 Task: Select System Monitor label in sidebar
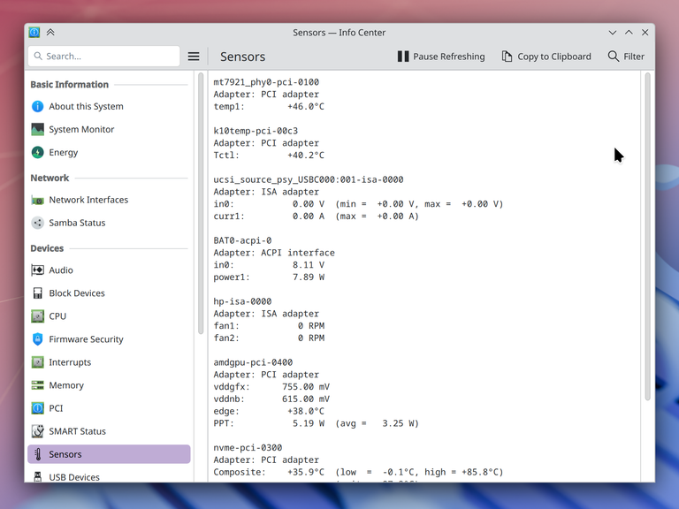(x=81, y=129)
